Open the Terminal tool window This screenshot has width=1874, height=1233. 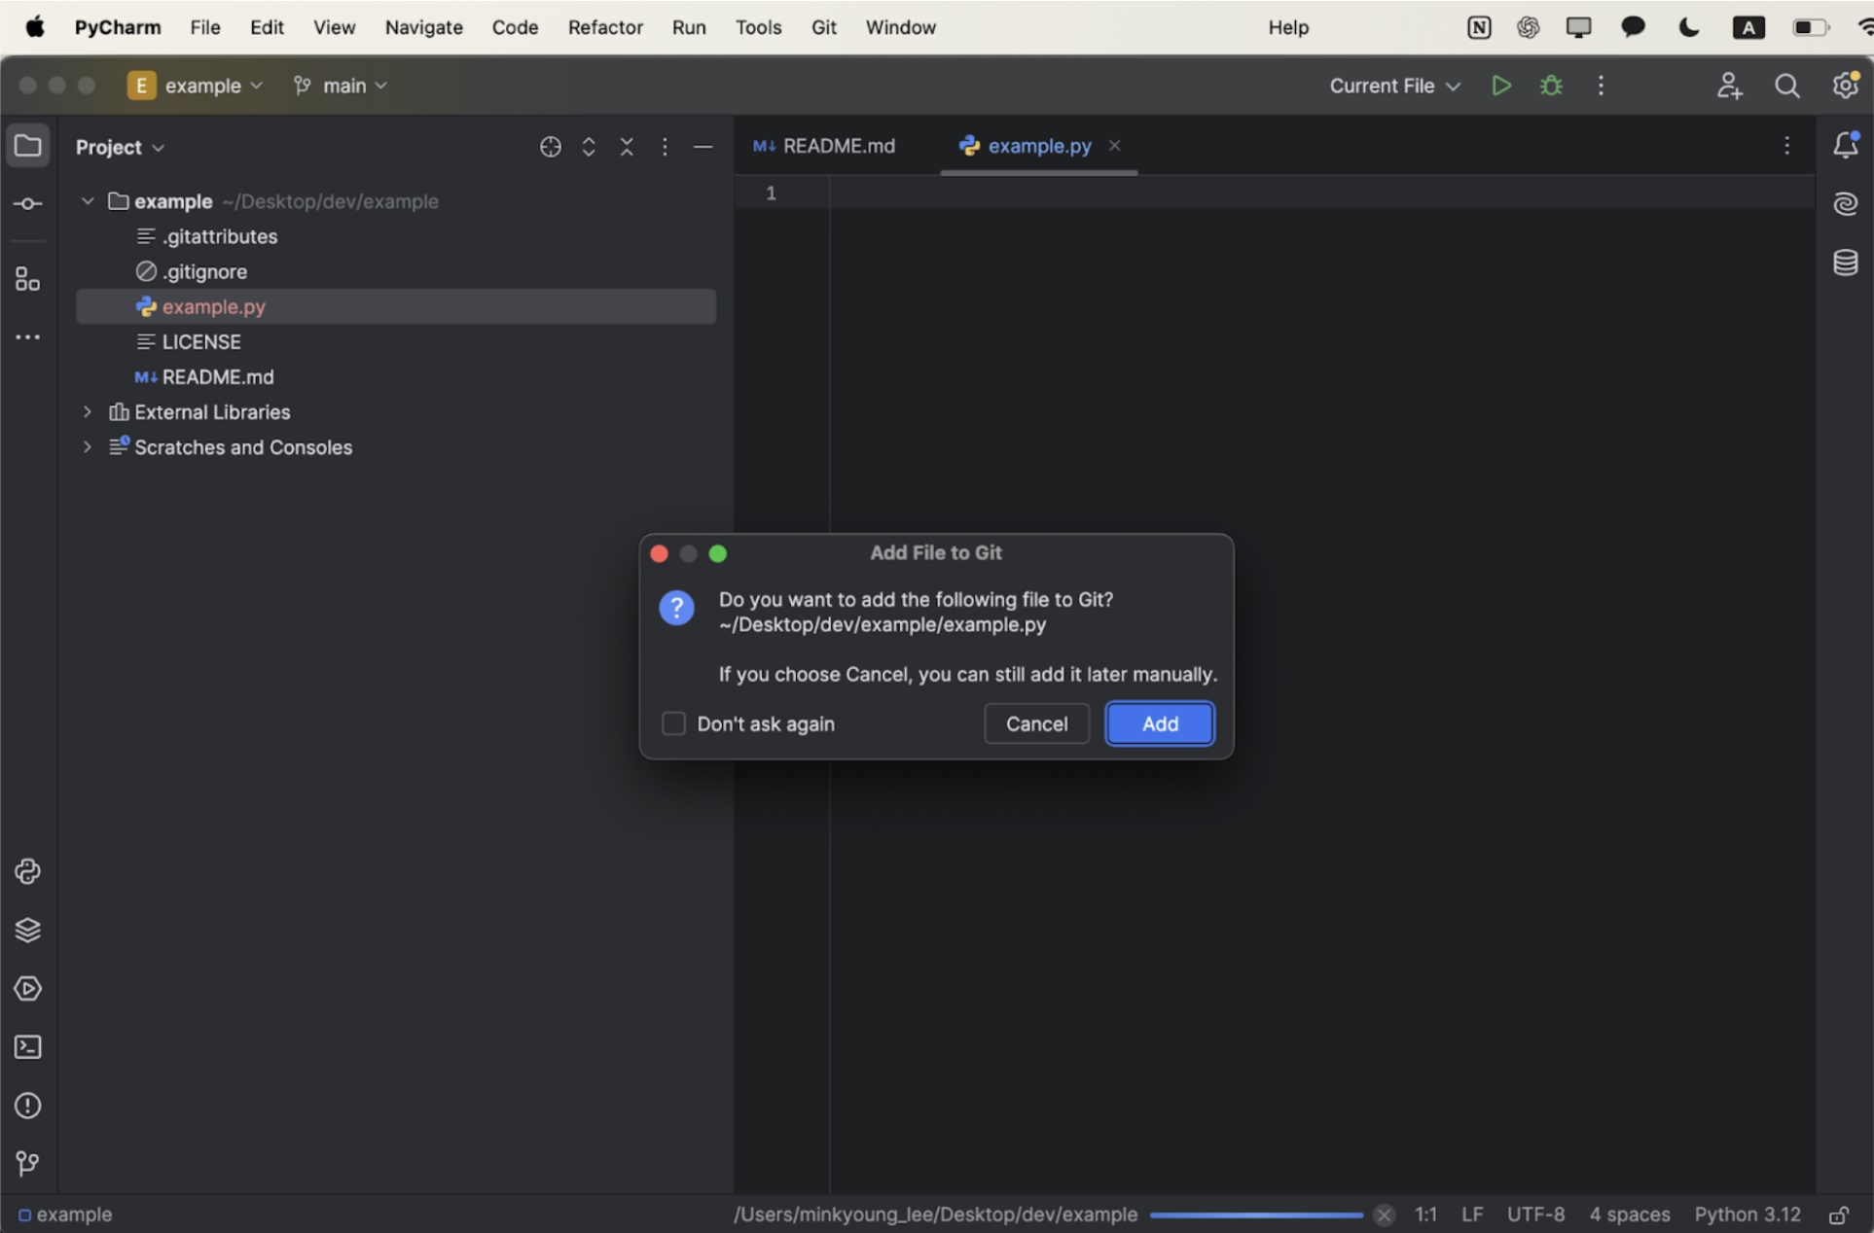pyautogui.click(x=27, y=1047)
